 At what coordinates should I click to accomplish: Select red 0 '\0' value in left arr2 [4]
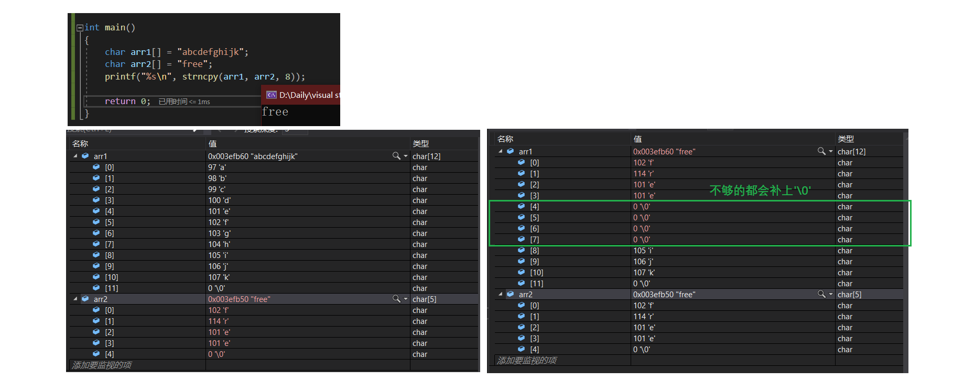point(216,354)
